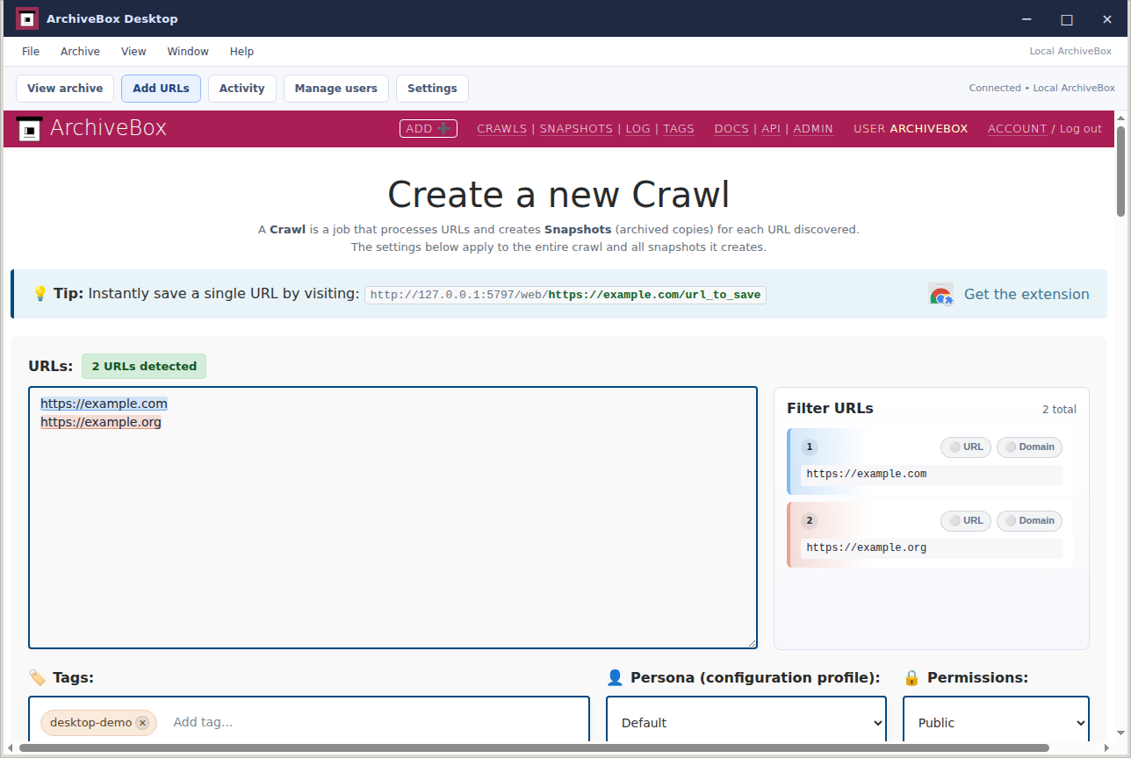Open the CRAWLS link
Image resolution: width=1131 pixels, height=758 pixels.
(501, 129)
